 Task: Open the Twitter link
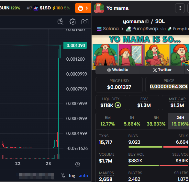coord(162,70)
